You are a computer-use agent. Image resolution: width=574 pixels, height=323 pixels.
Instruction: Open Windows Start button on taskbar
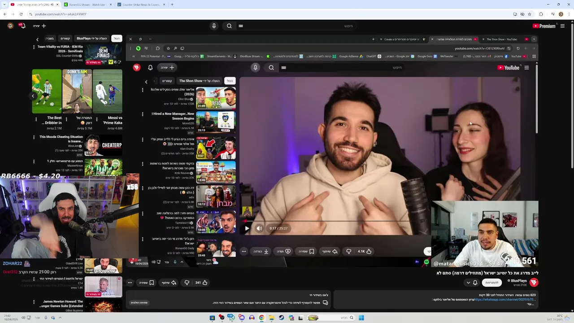point(361,318)
